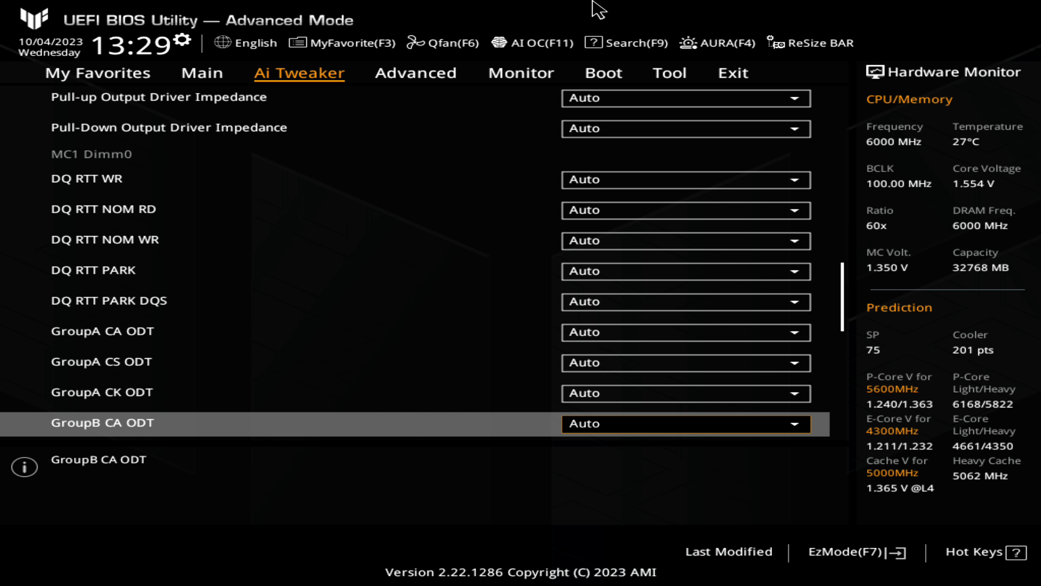Expand DQ RTT WR dropdown menu
Image resolution: width=1041 pixels, height=586 pixels.
point(794,179)
